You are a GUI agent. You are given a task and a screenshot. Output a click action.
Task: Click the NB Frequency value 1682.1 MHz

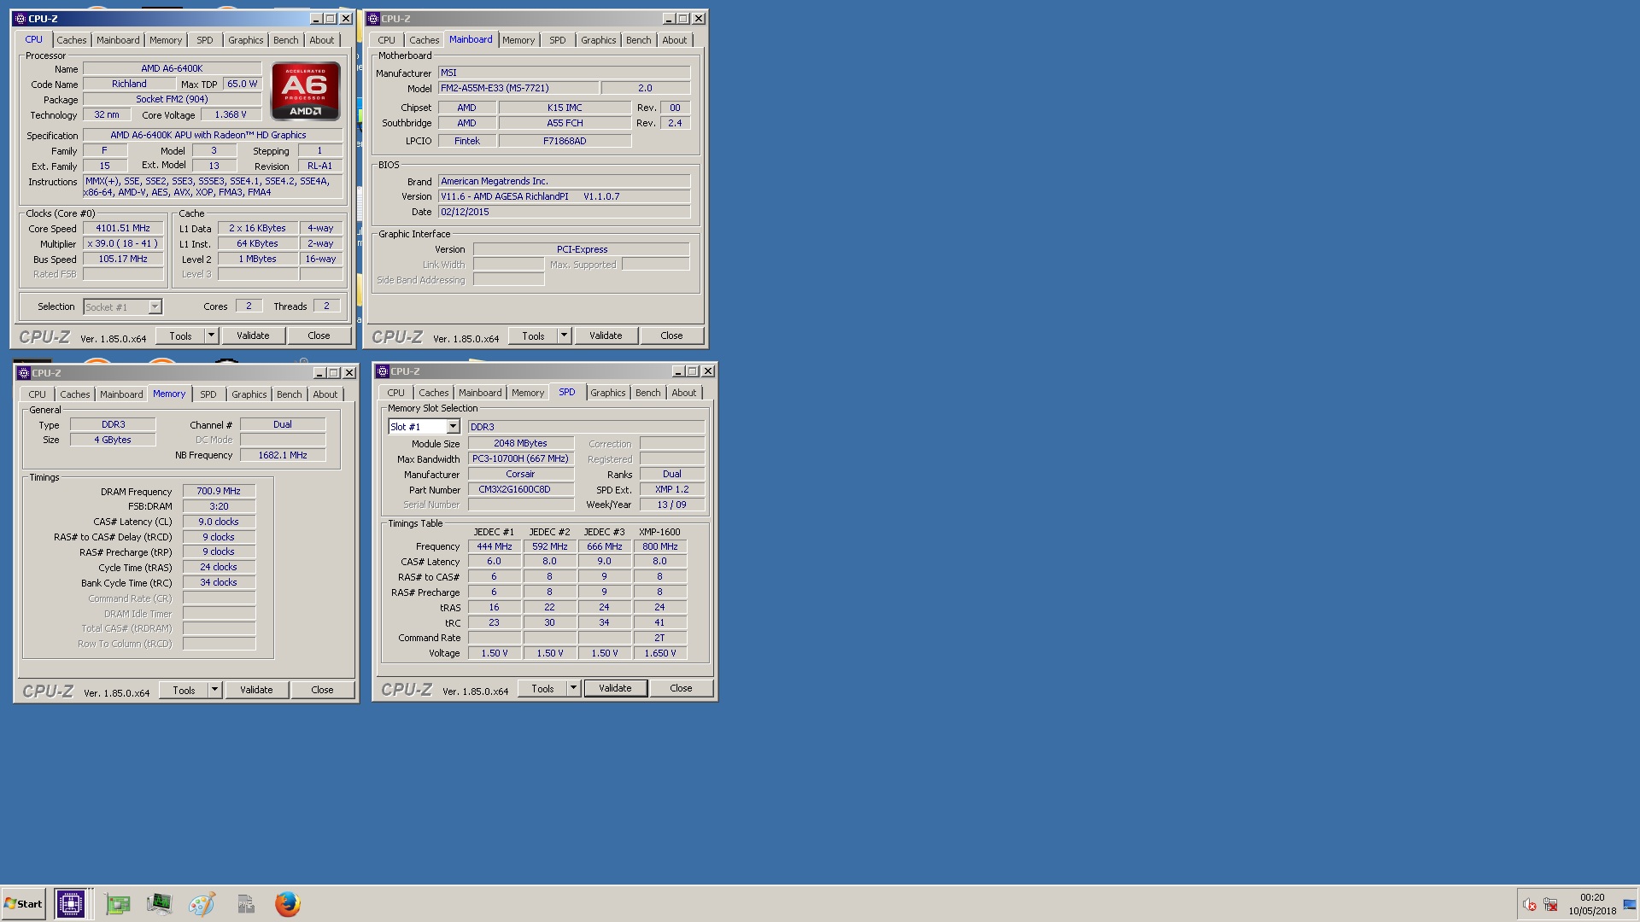283,455
